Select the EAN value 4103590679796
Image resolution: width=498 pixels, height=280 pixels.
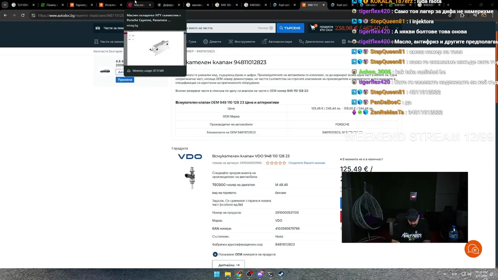(x=288, y=229)
